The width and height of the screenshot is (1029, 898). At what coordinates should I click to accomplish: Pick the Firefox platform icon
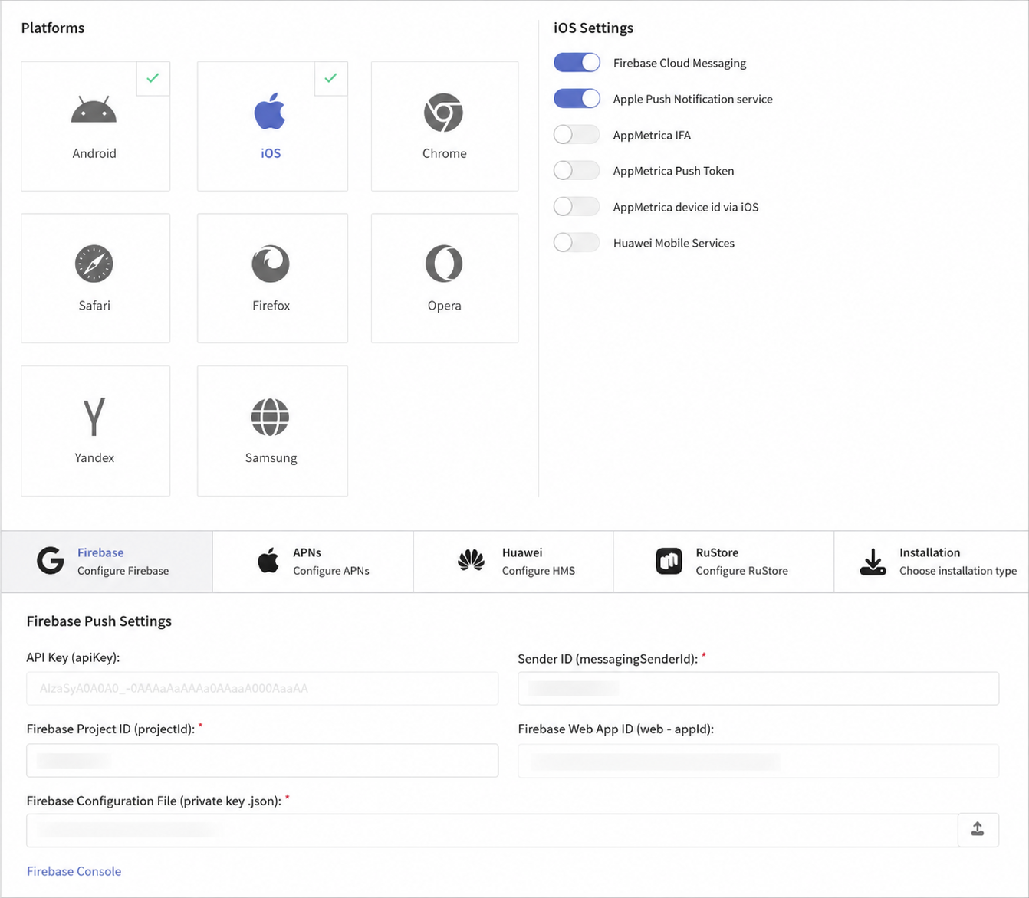[271, 264]
